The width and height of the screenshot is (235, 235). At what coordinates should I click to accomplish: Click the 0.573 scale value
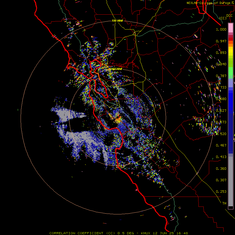(x=221, y=122)
